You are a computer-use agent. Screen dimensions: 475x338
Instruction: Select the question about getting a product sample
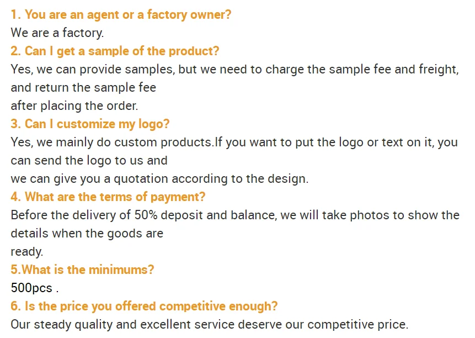pyautogui.click(x=115, y=51)
